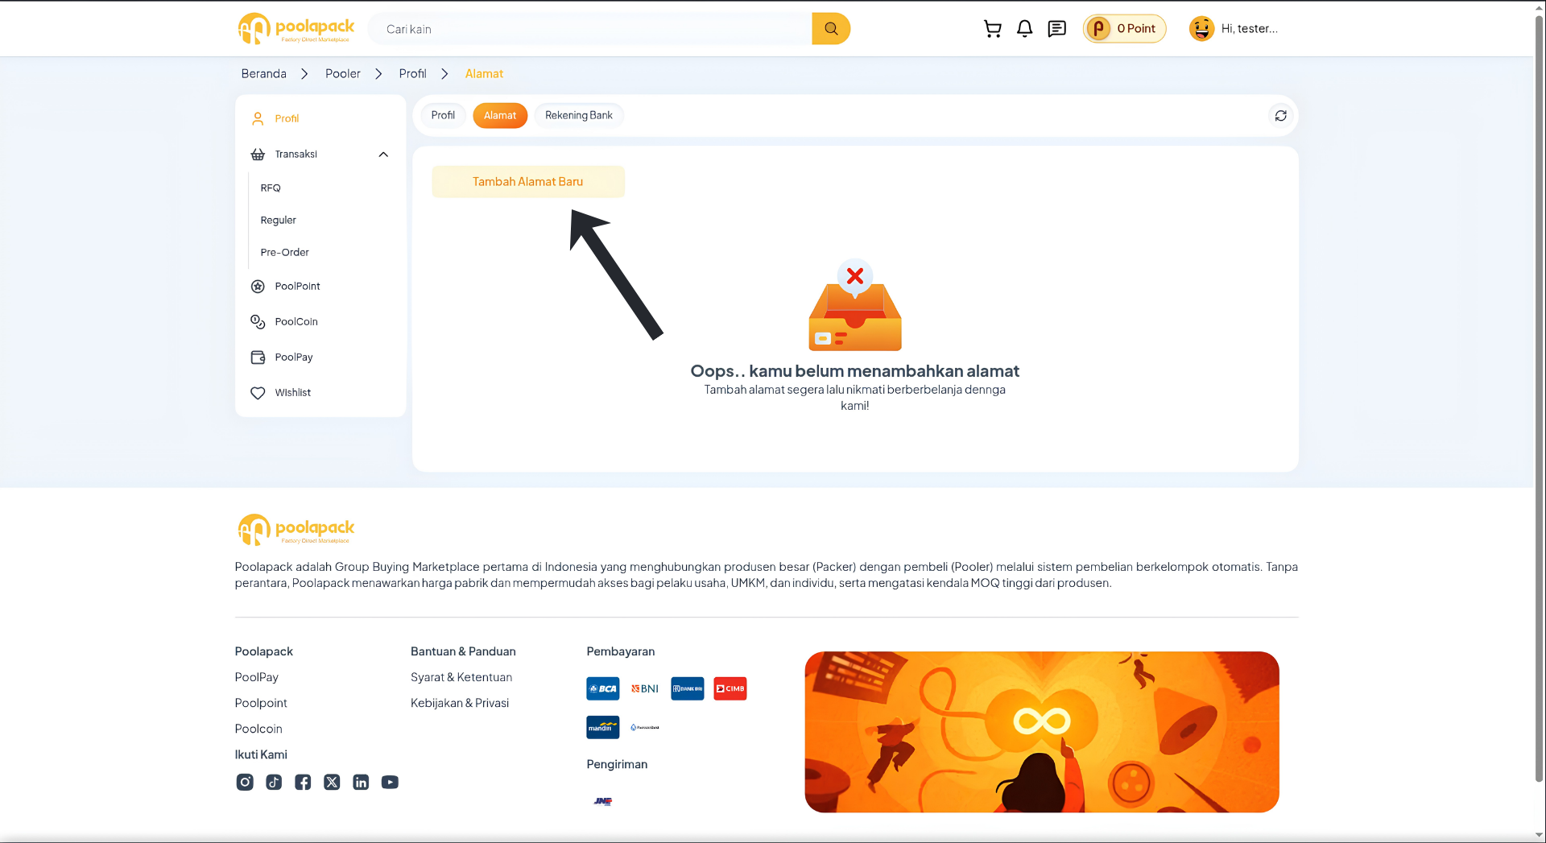Viewport: 1546px width, 843px height.
Task: Focus the Cari kain search field
Action: 590,29
